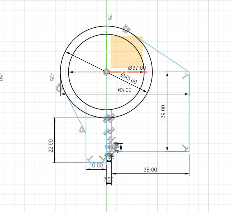Select the 10.00 dimension value

[96, 165]
